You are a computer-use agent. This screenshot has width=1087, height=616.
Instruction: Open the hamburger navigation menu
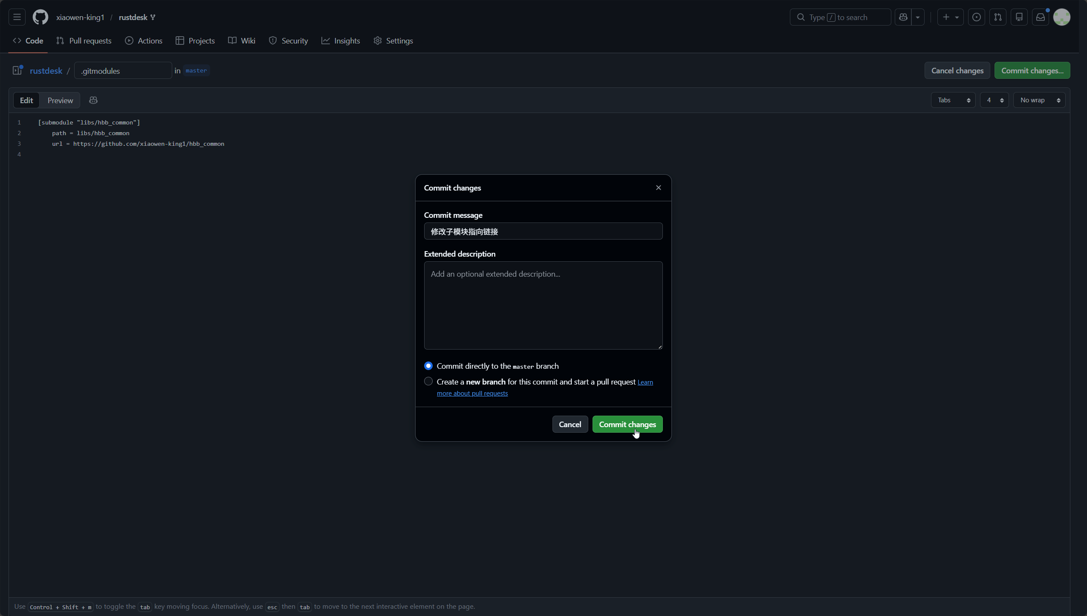pyautogui.click(x=17, y=17)
